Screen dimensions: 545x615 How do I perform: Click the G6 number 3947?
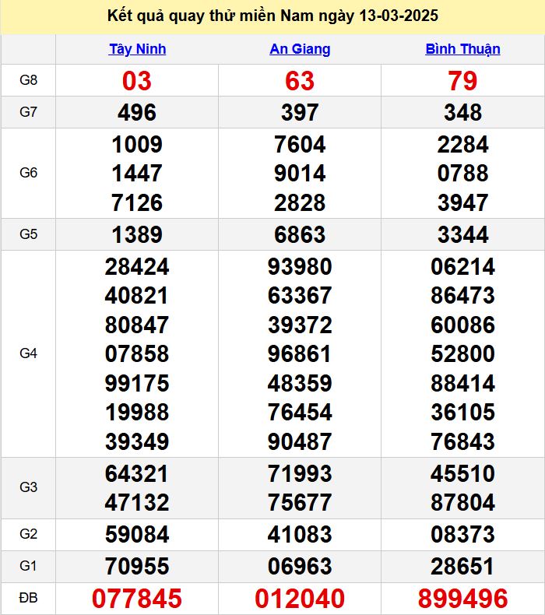coord(462,202)
